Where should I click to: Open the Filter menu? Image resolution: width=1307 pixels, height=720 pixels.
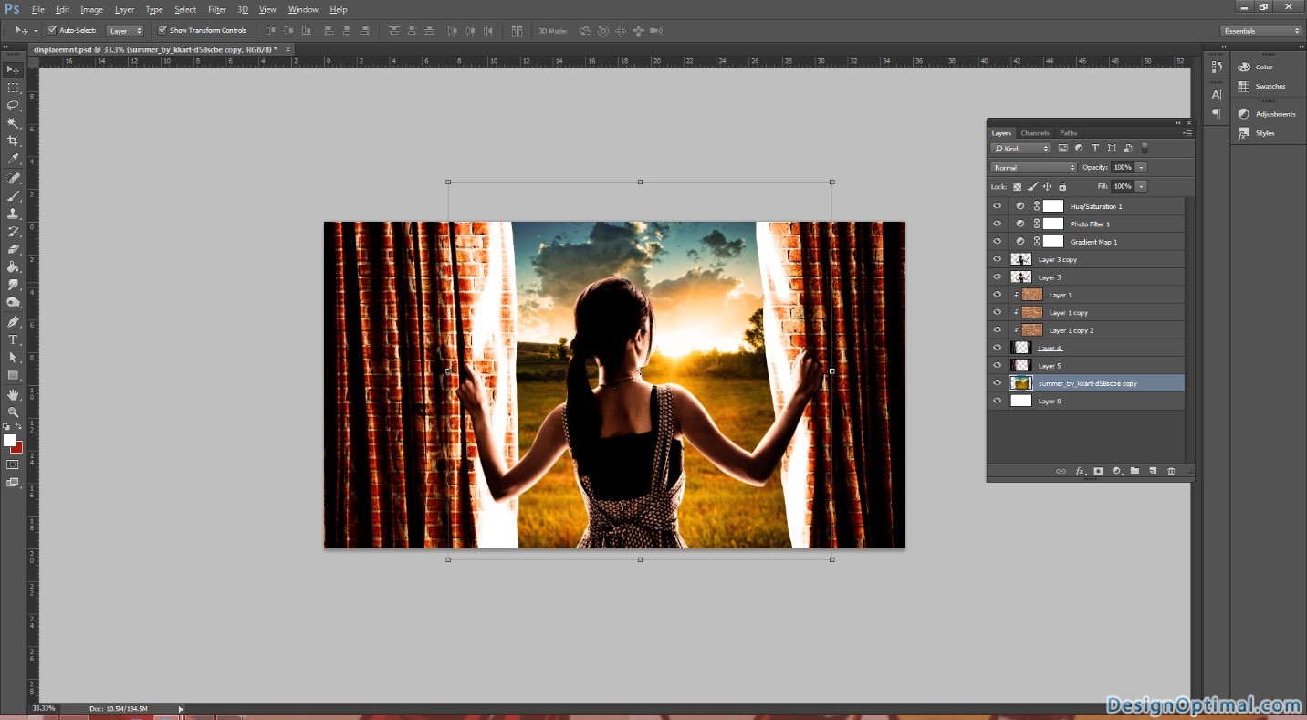click(217, 9)
